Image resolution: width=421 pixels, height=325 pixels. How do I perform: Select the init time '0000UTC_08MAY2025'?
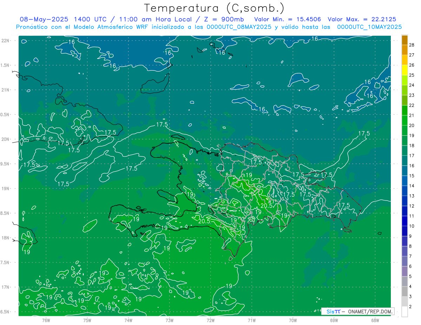[239, 27]
